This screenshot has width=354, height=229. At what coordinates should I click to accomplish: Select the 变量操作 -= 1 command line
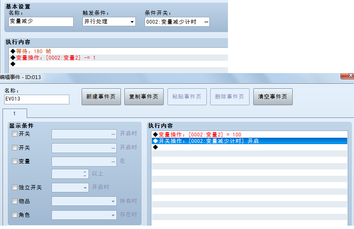click(x=118, y=58)
